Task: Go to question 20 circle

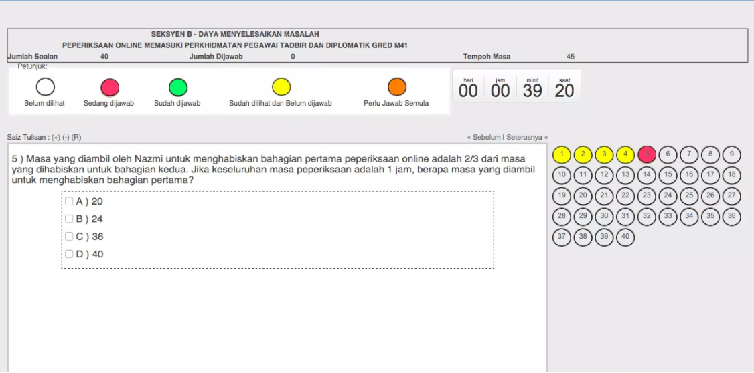Action: 583,196
